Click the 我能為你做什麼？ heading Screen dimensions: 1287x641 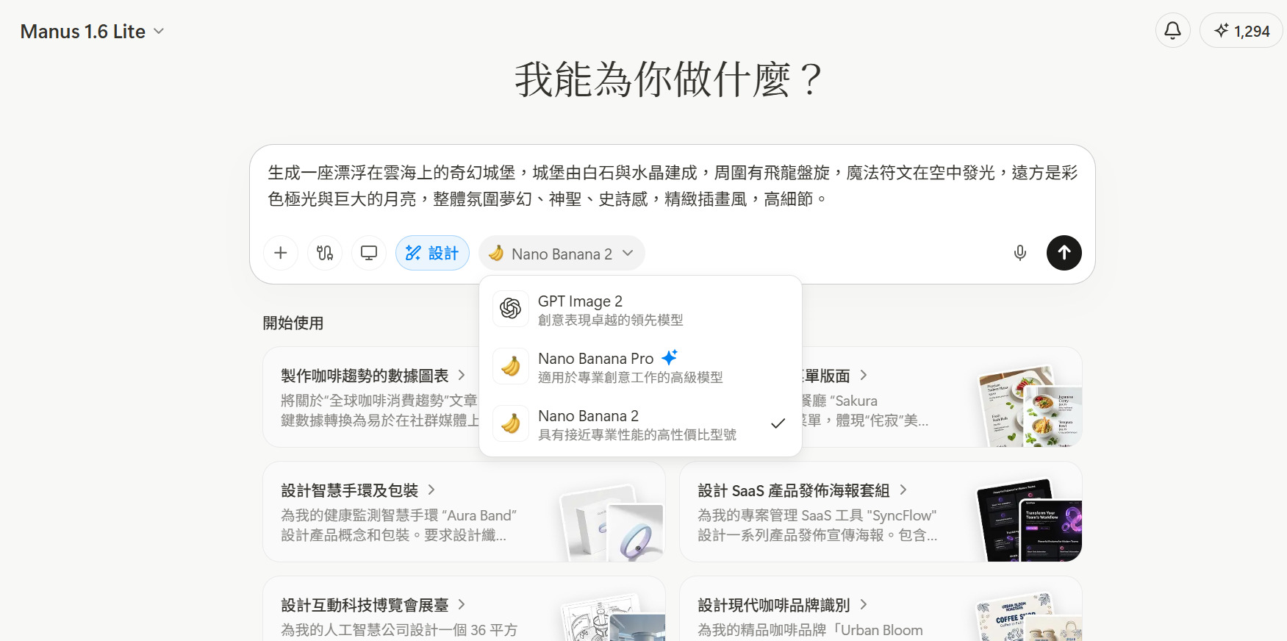[x=668, y=79]
